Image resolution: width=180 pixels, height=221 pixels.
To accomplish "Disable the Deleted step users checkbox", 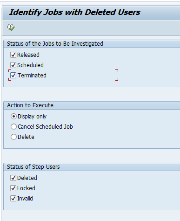I will [x=13, y=178].
